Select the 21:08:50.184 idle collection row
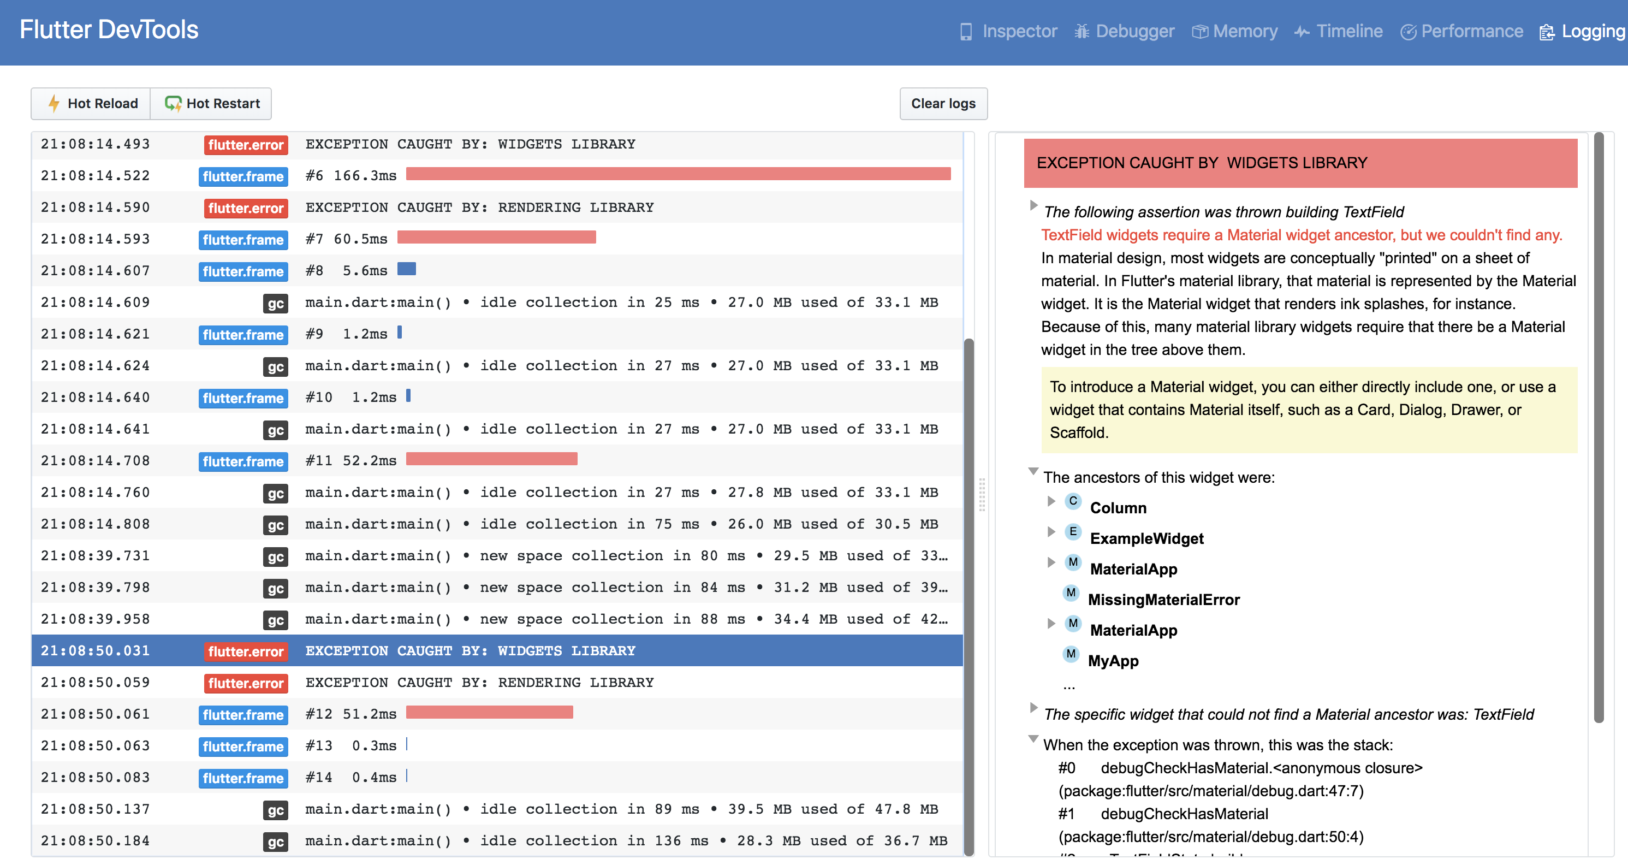Image resolution: width=1628 pixels, height=865 pixels. pos(497,840)
